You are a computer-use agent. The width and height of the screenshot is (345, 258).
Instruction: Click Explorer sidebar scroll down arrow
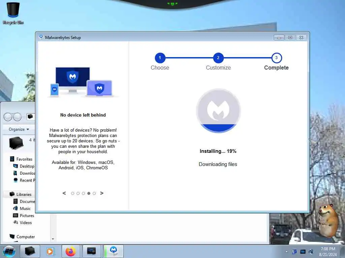point(53,239)
